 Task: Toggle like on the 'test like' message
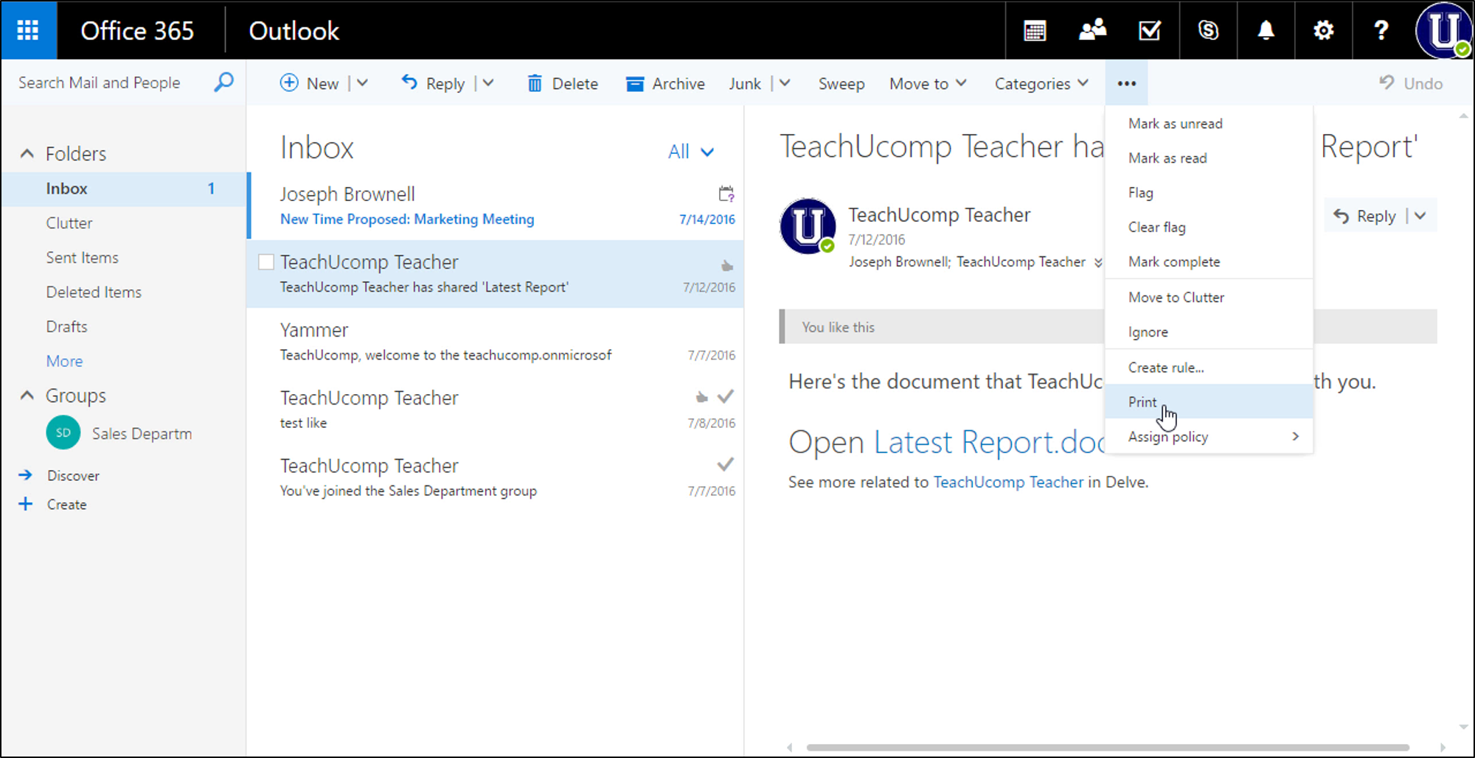[701, 396]
